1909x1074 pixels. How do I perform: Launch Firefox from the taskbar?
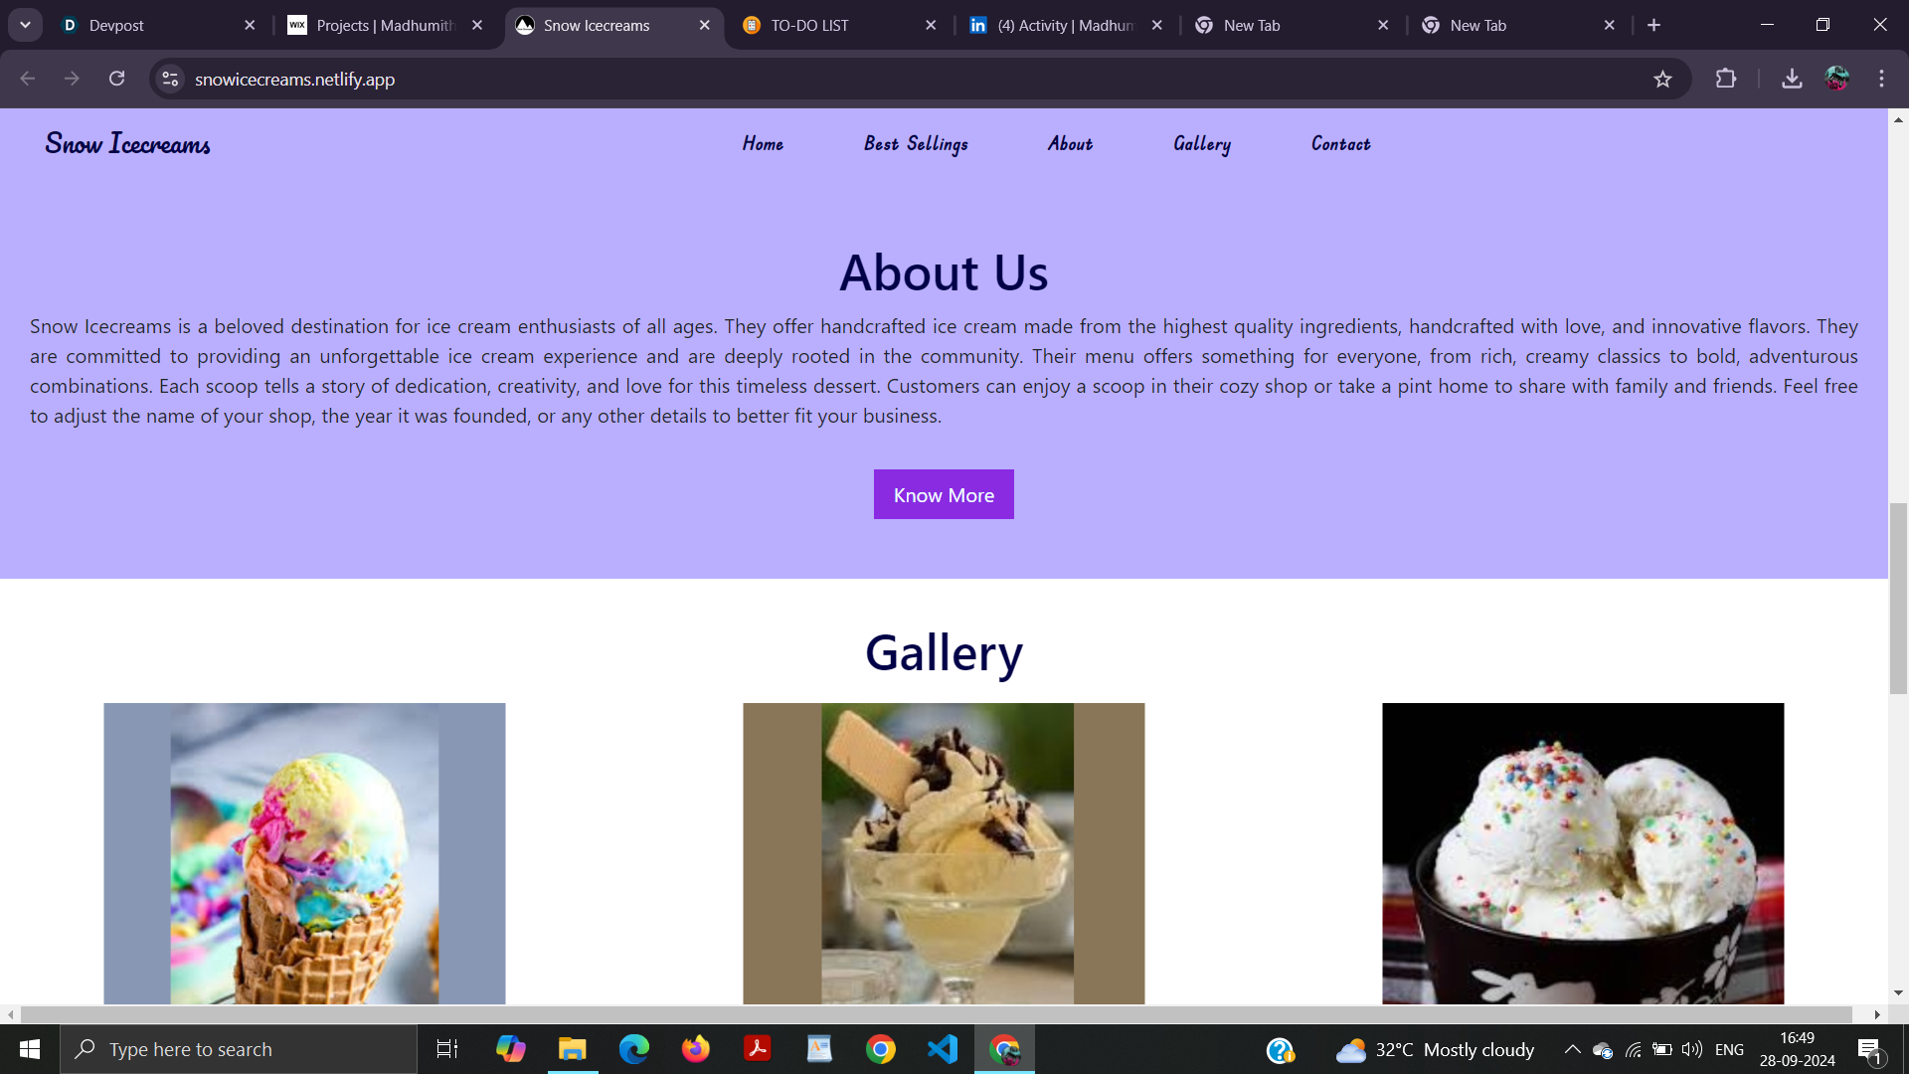(696, 1049)
